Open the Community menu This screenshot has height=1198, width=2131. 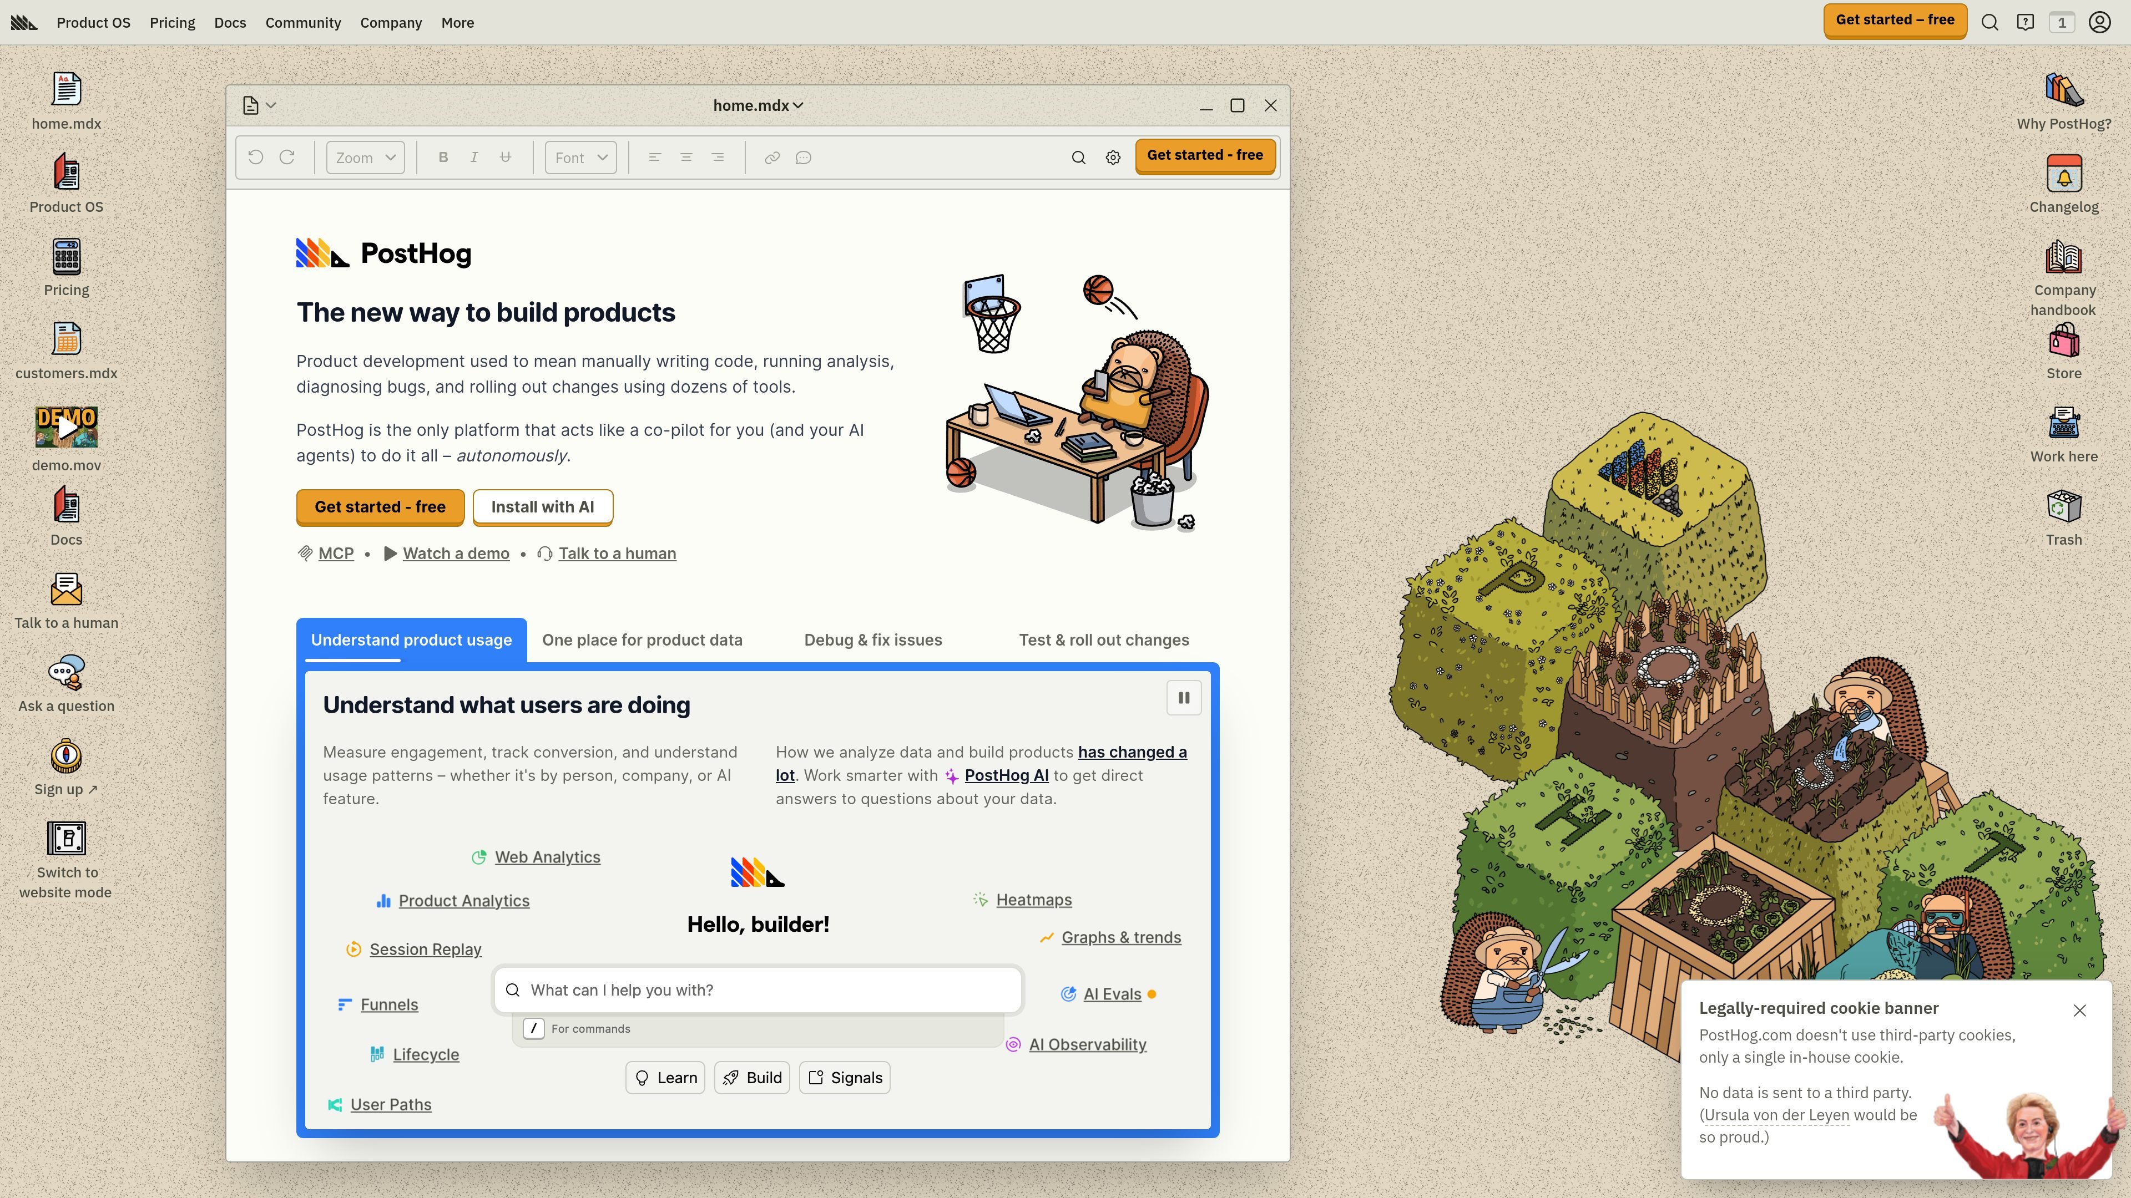(x=303, y=22)
